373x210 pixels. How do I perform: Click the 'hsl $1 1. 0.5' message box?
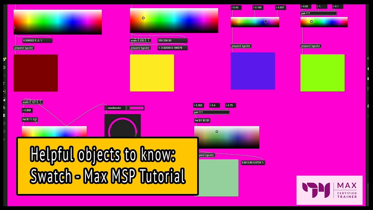tap(30, 119)
